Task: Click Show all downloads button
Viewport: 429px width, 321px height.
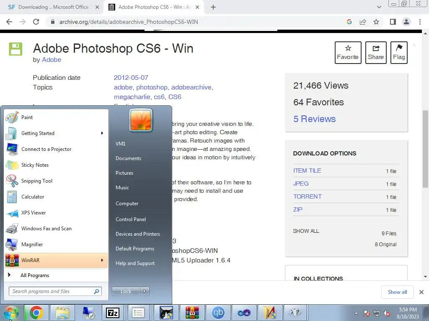Action: pos(397,292)
